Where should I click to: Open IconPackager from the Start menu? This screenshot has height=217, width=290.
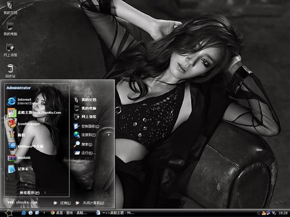[x=28, y=123]
